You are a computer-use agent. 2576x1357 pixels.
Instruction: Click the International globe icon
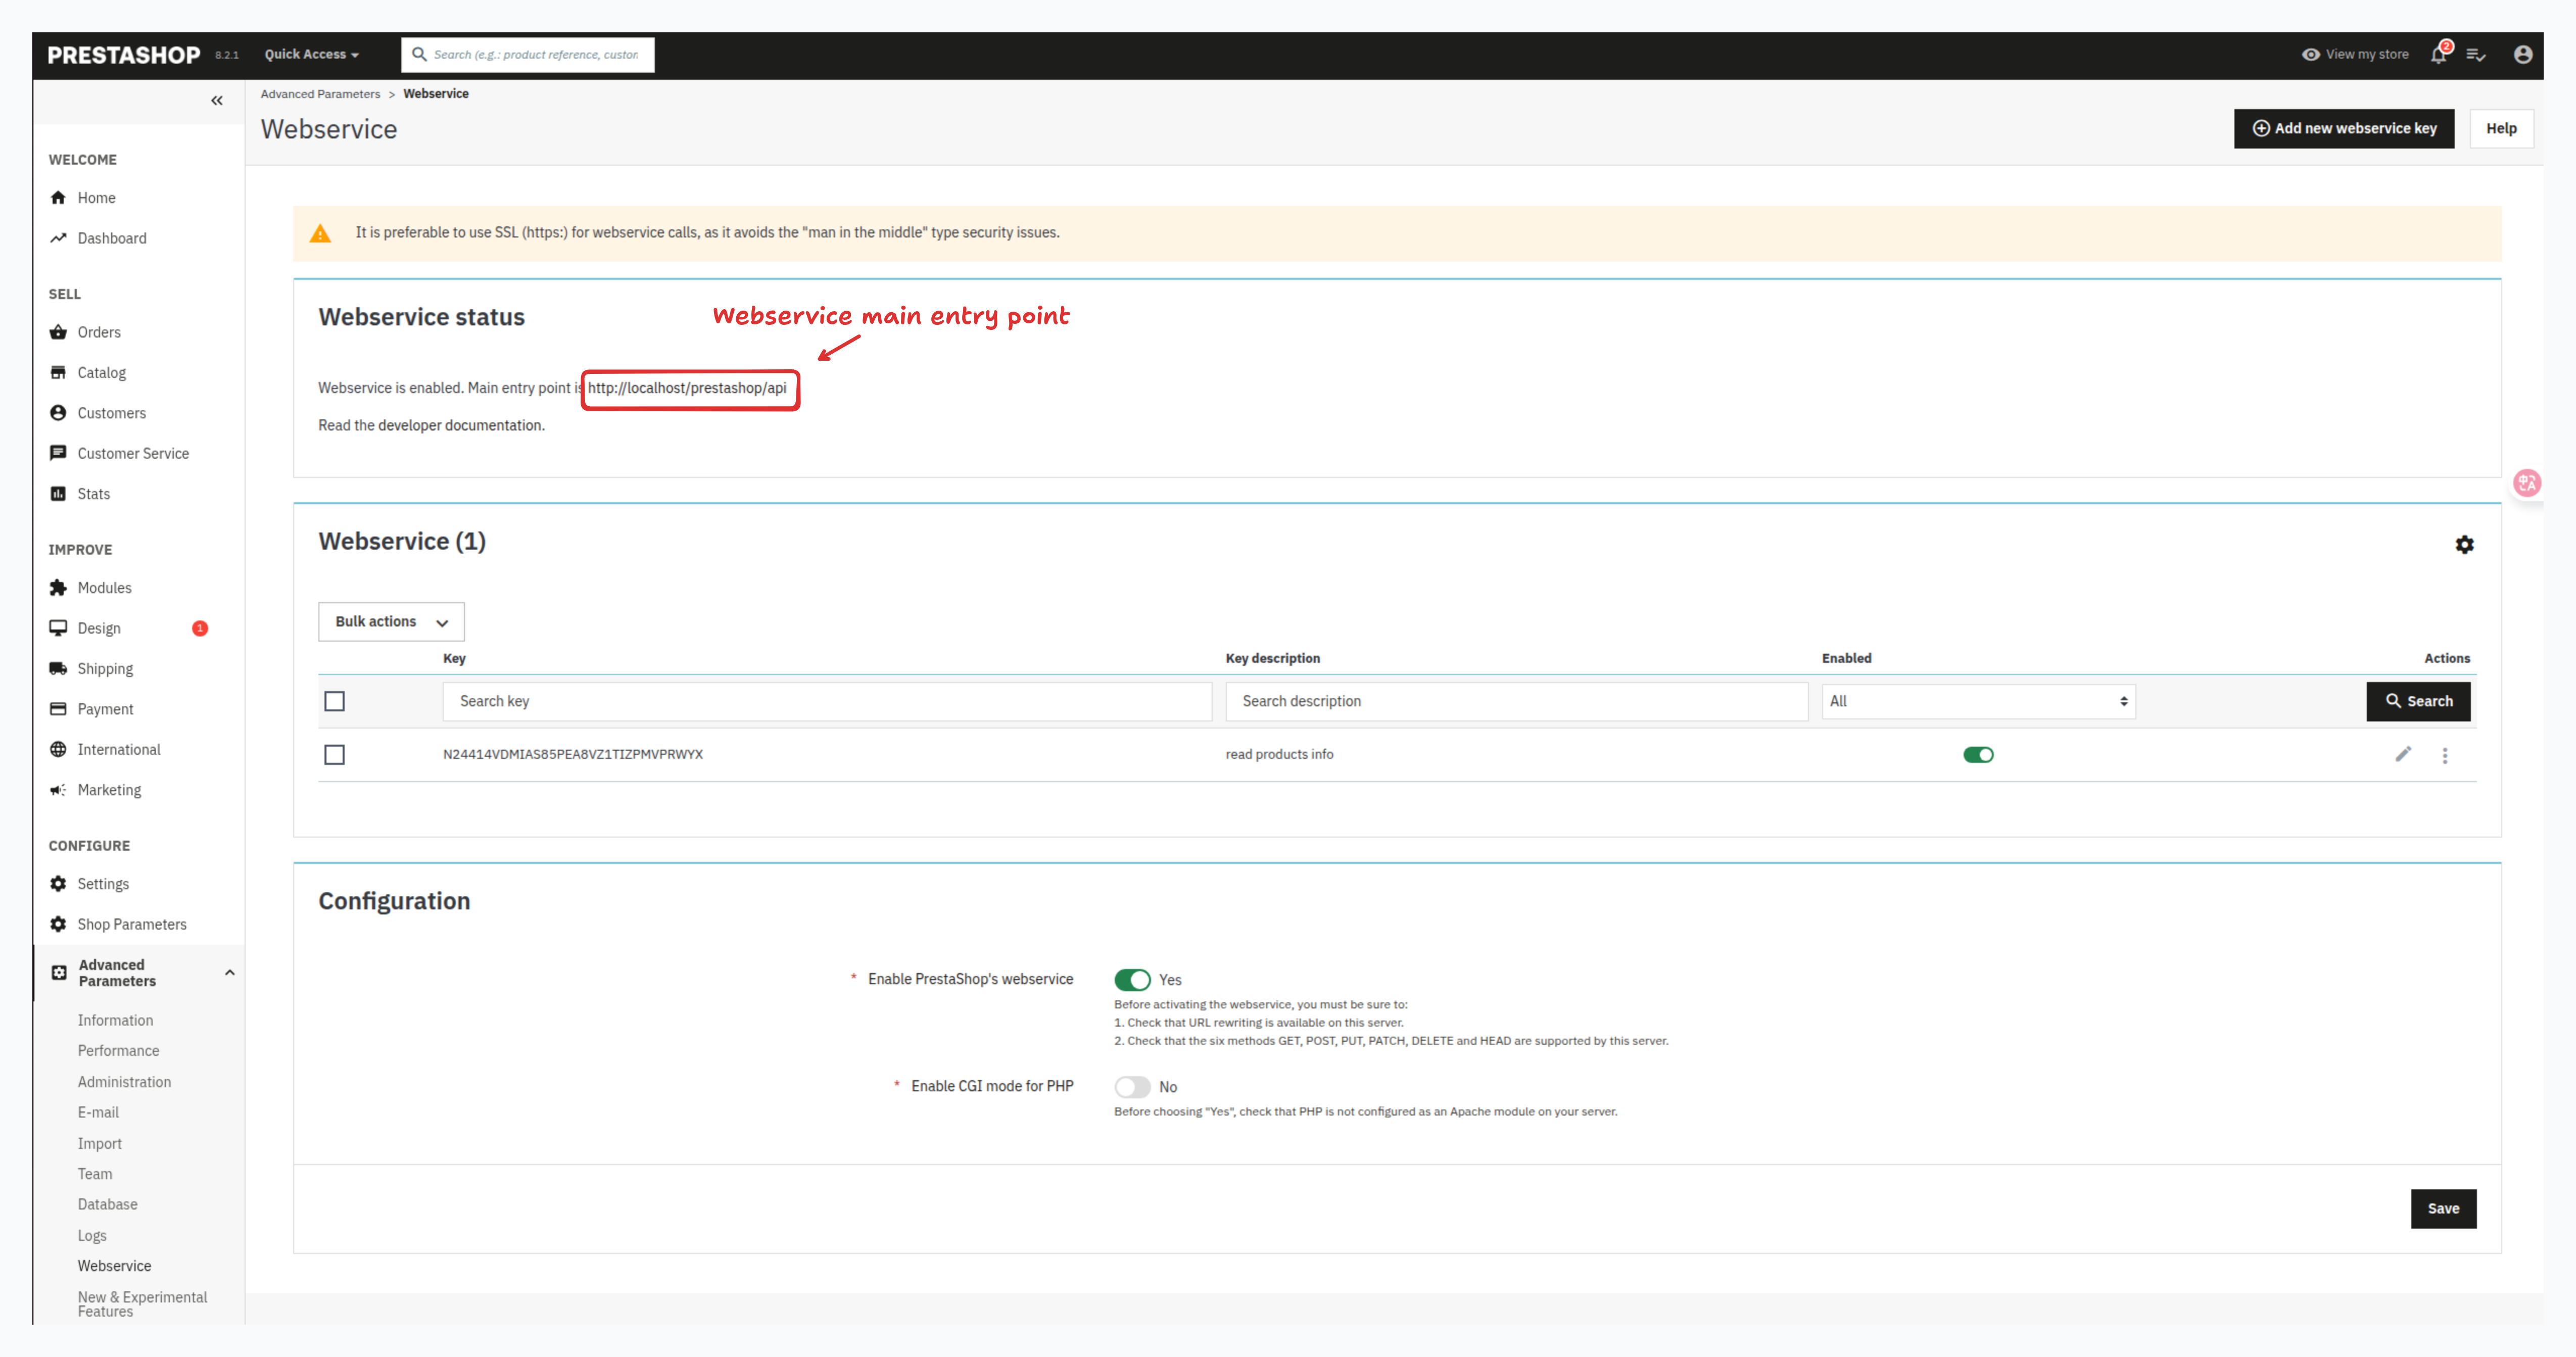point(58,749)
